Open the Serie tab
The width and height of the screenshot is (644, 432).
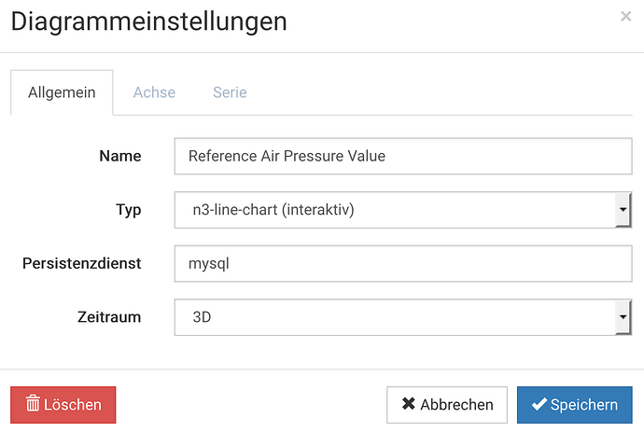point(230,92)
